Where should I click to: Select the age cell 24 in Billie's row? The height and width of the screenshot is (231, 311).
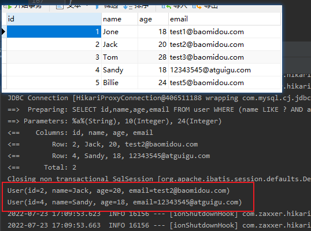[153, 83]
